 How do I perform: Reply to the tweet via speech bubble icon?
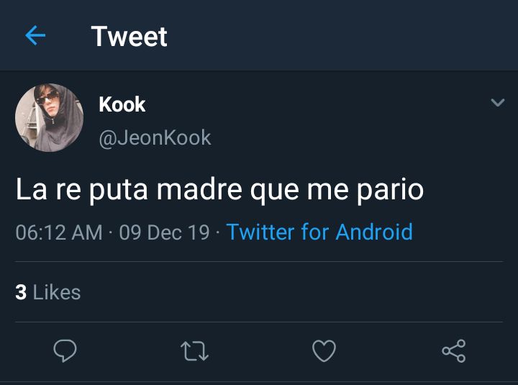[x=65, y=350]
